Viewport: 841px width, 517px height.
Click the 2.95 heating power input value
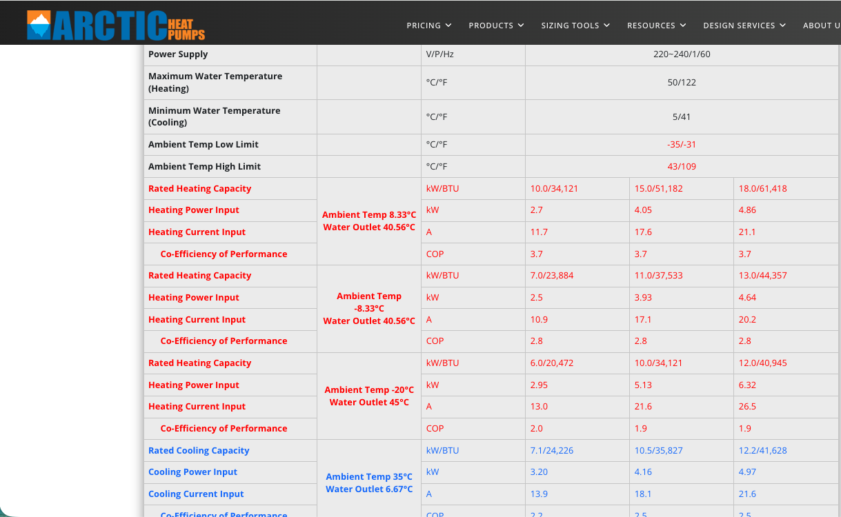pyautogui.click(x=539, y=385)
